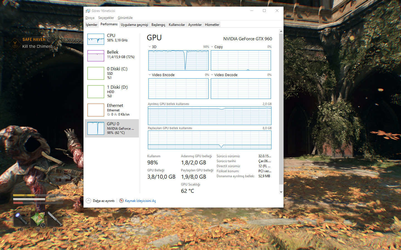
Task: Open the Video Decode graph dropdown
Action: (212, 75)
